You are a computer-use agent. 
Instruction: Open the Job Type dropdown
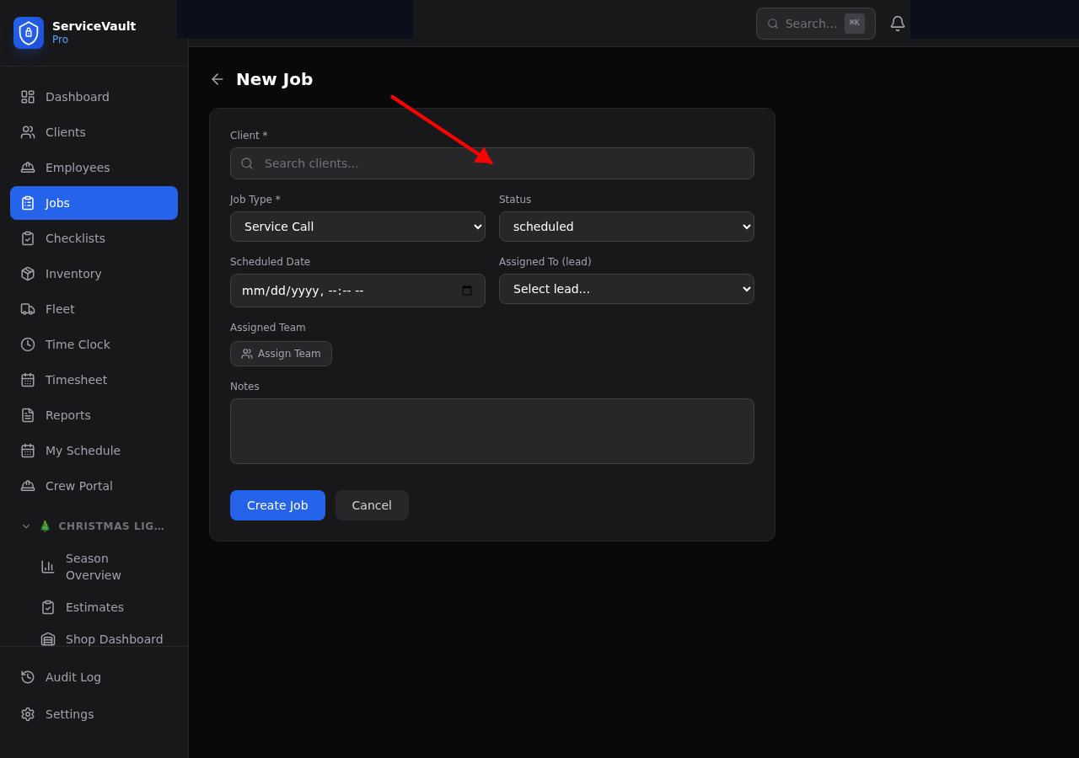(x=357, y=227)
